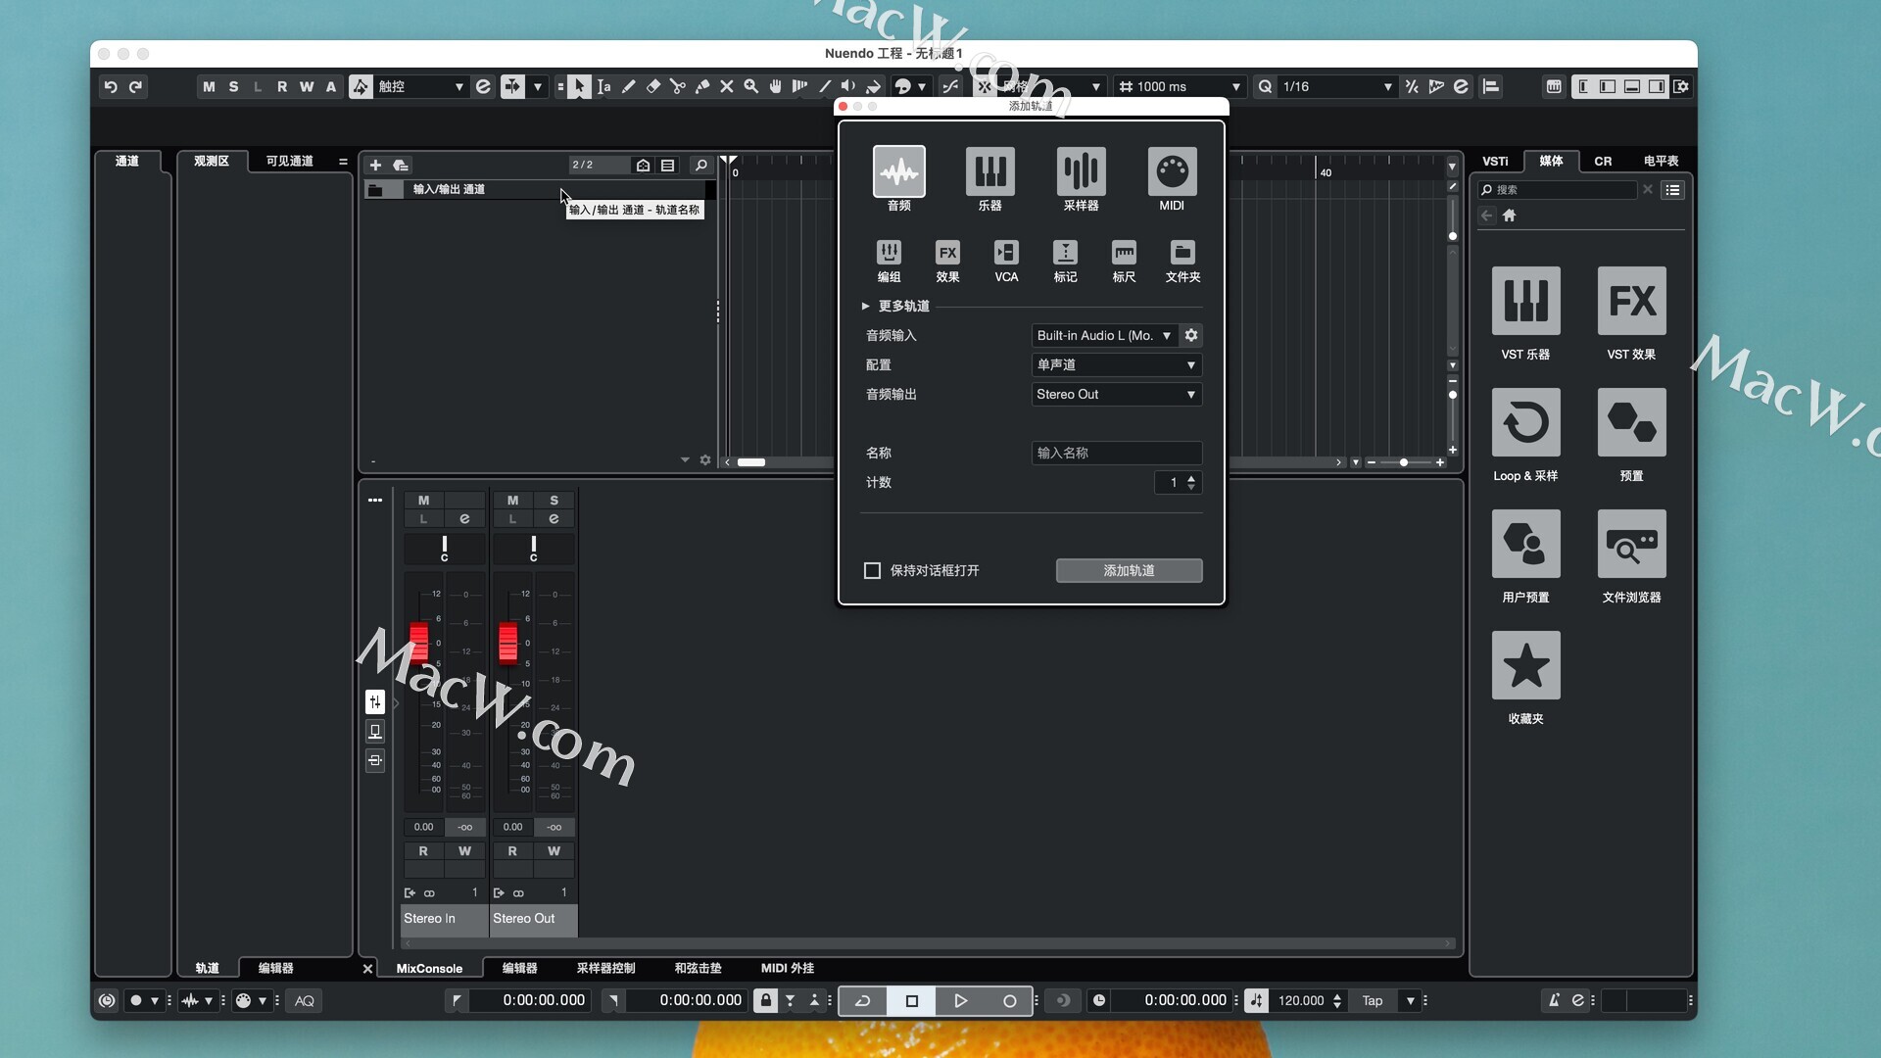Open 配置 单声道 dropdown
This screenshot has width=1881, height=1058.
(x=1117, y=364)
